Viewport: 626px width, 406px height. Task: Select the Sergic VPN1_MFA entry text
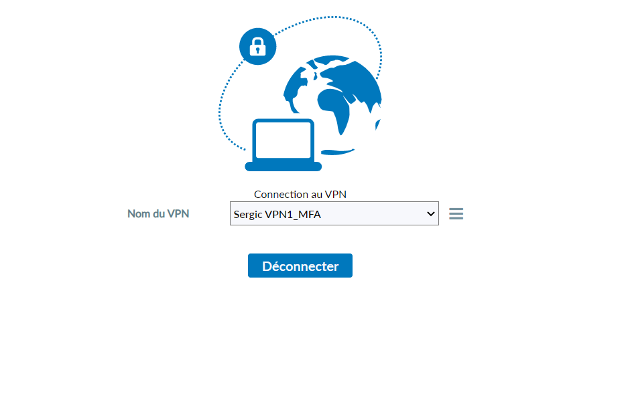(x=277, y=214)
